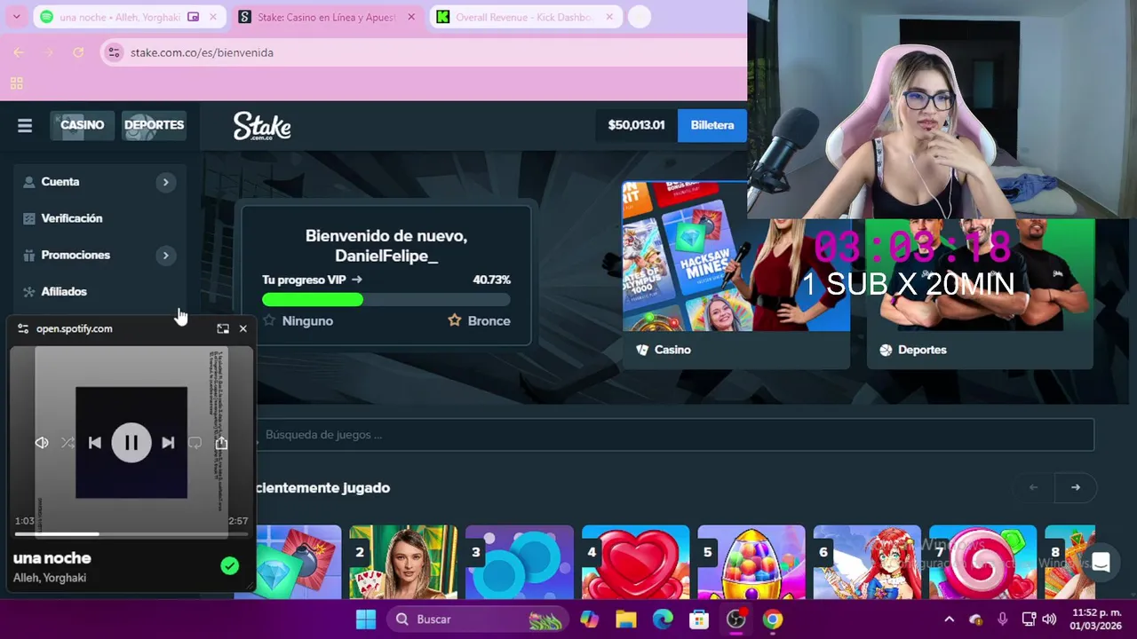Toggle shuffle in the Spotify mini player
This screenshot has width=1137, height=639.
pyautogui.click(x=68, y=442)
